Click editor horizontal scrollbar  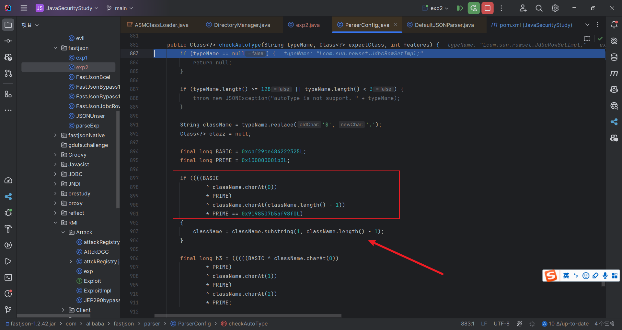point(248,316)
